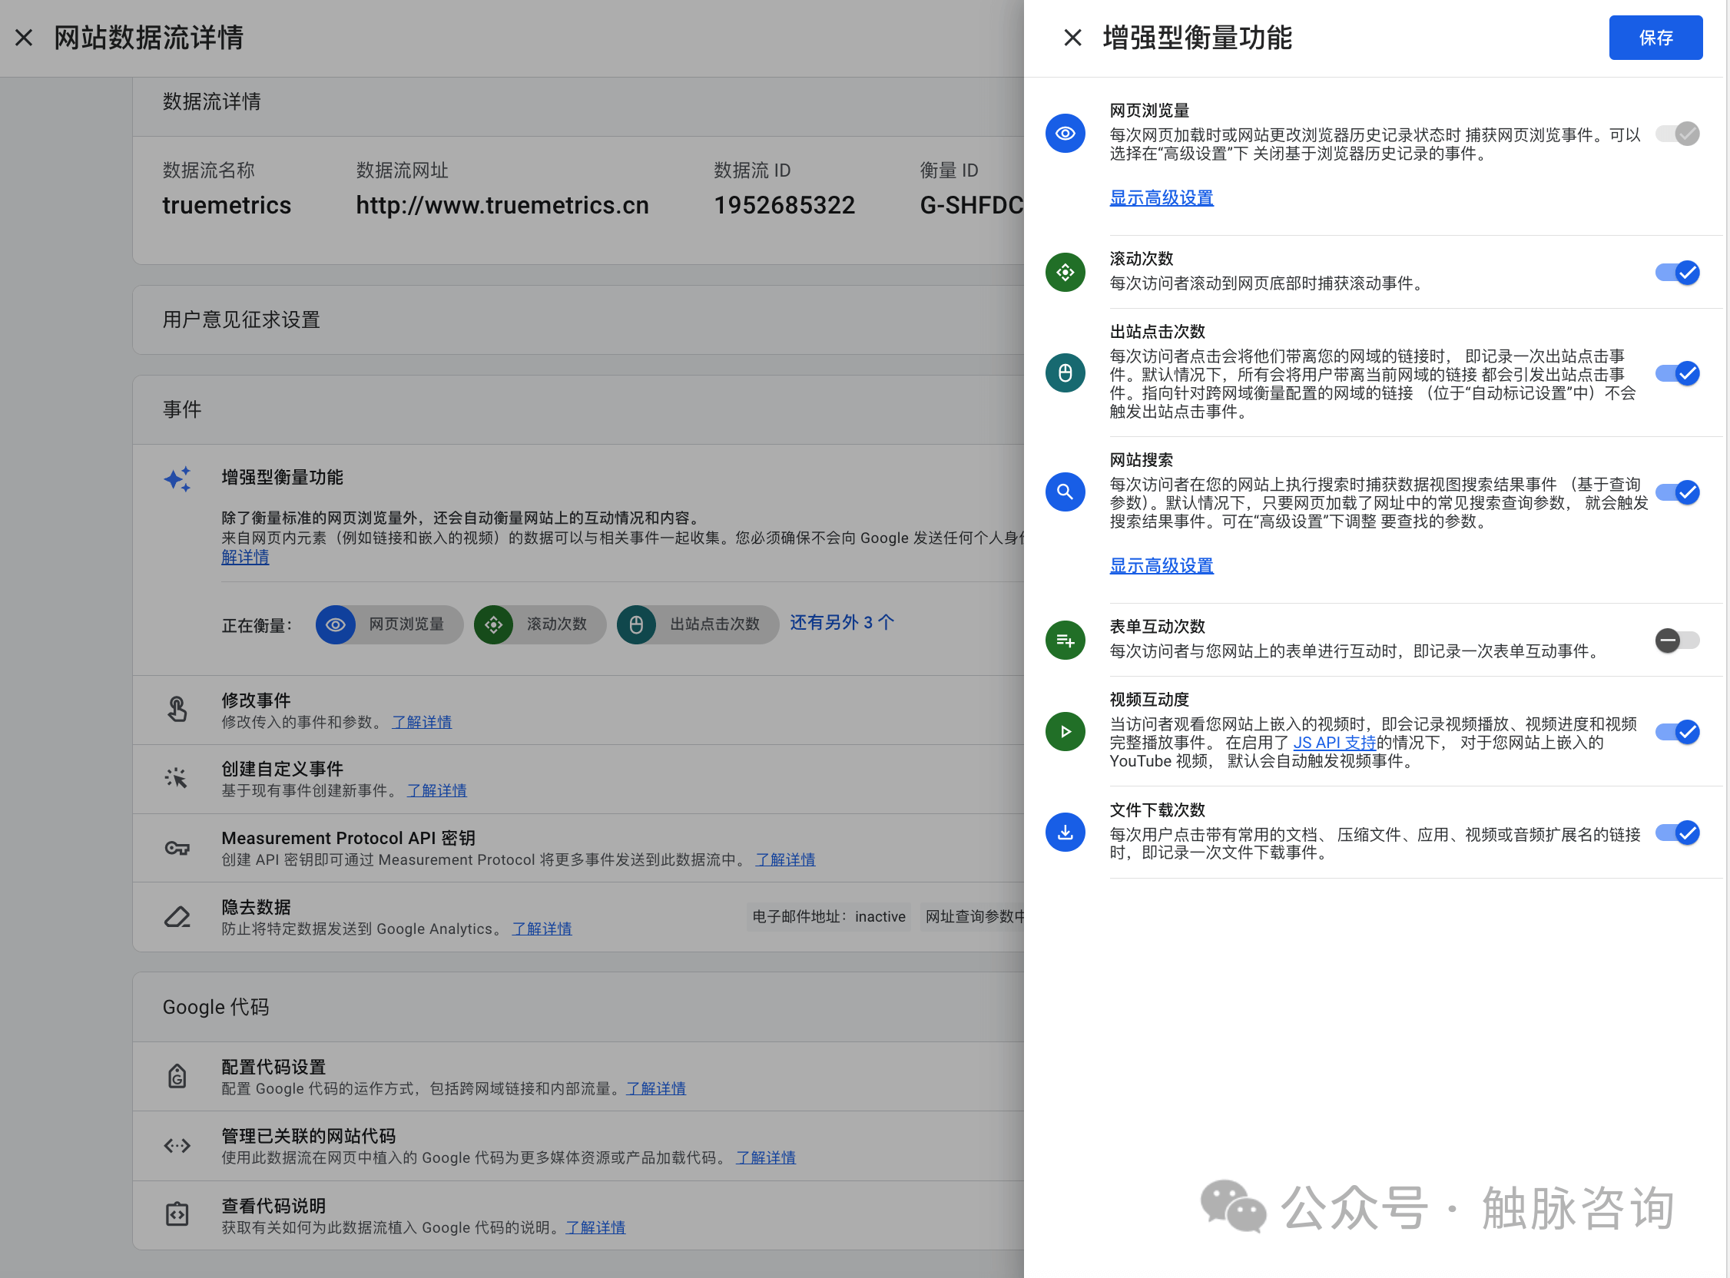This screenshot has width=1730, height=1278.
Task: Disable the 滚动次数 switch
Action: (x=1677, y=273)
